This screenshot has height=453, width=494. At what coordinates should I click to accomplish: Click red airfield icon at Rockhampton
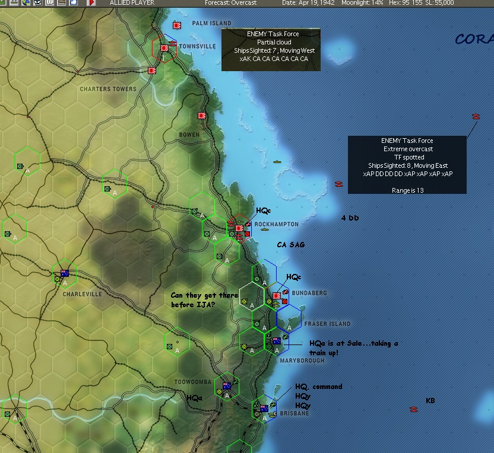[248, 224]
